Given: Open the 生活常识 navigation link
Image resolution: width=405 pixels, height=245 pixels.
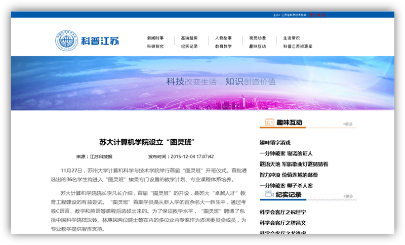Looking at the screenshot, I should click(292, 38).
